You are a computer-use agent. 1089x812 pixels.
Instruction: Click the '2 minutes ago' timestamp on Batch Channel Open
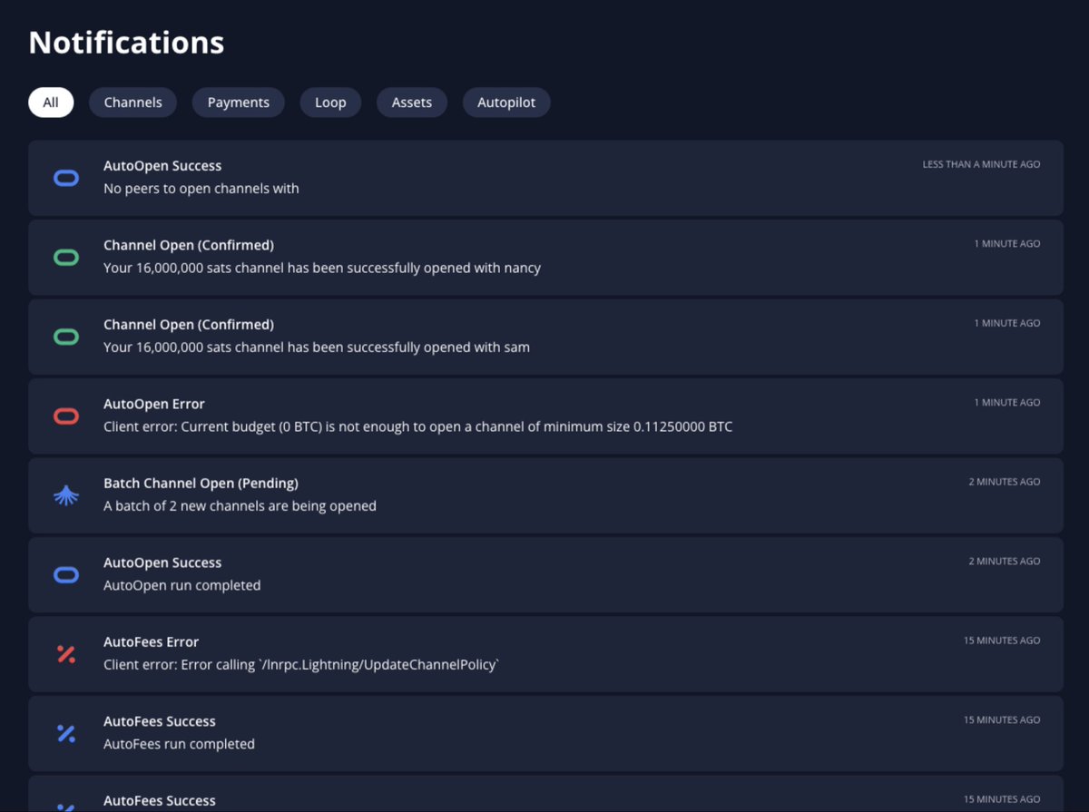[x=1005, y=482]
